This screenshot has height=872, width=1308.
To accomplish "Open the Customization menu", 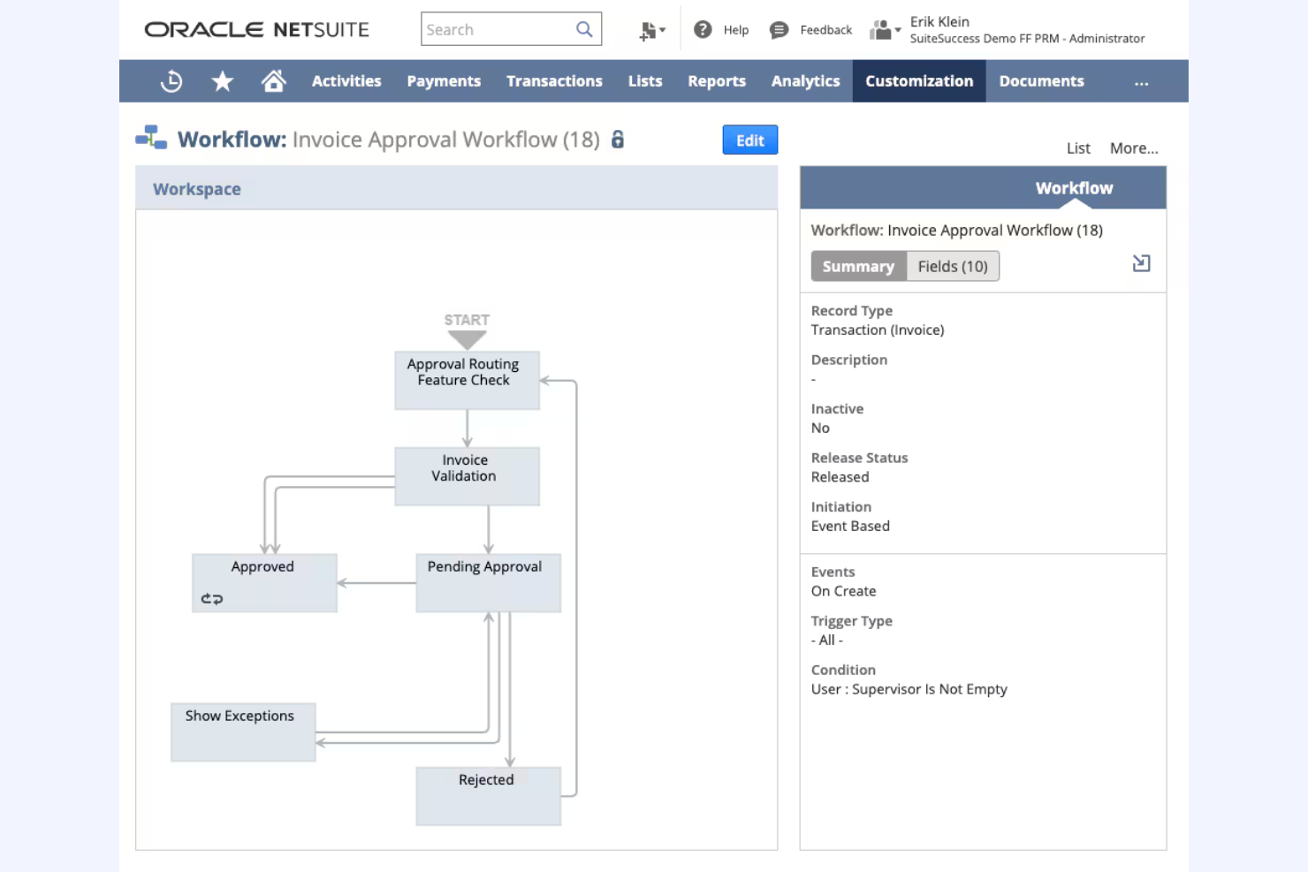I will [919, 81].
